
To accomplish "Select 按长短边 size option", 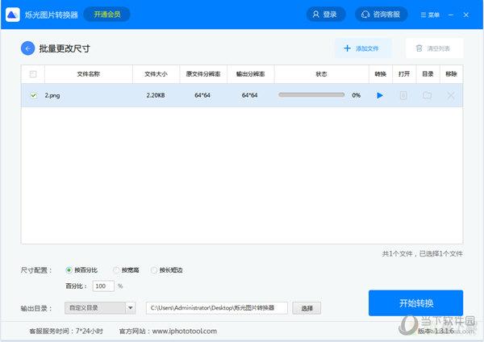I will click(x=167, y=270).
